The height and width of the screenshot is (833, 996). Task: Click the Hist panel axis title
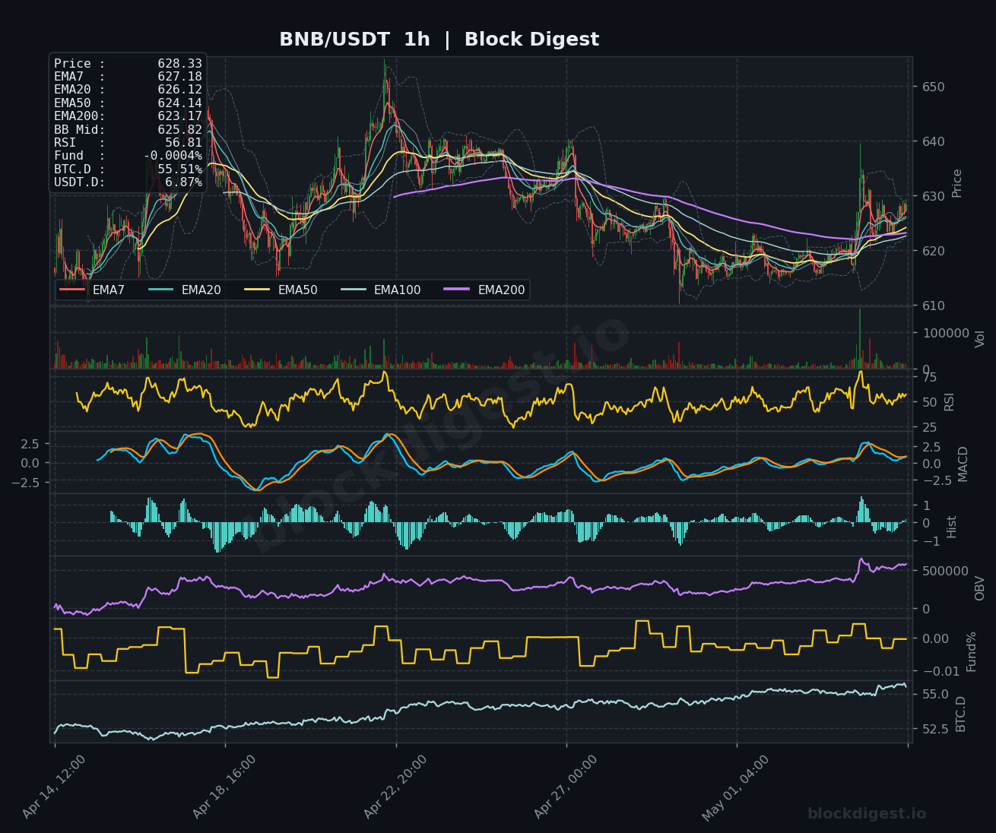[x=952, y=527]
